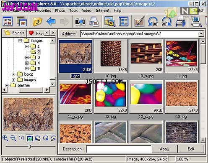This screenshot has height=163, width=208.
Task: Click the slideshow windows toolbar icon
Action: 22,21
